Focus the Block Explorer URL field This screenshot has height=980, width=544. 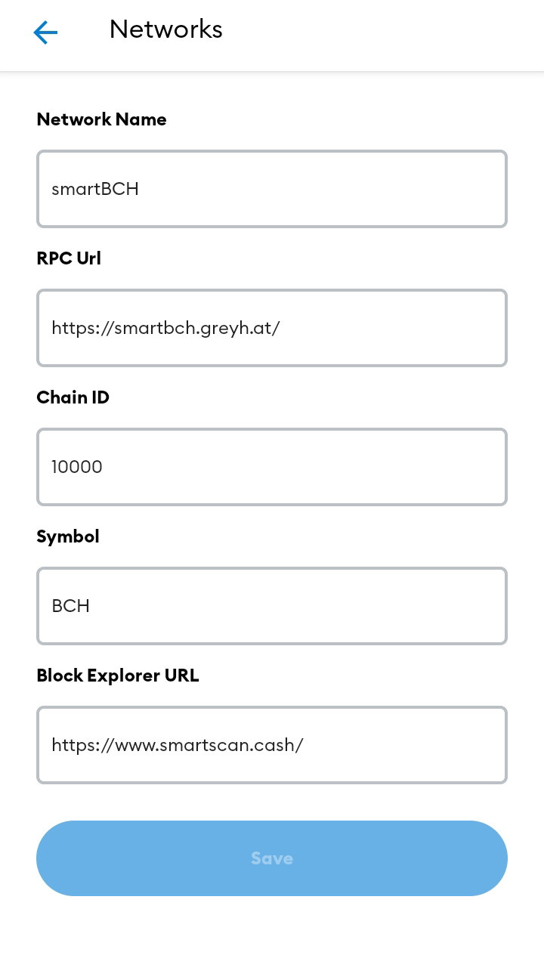pyautogui.click(x=272, y=745)
